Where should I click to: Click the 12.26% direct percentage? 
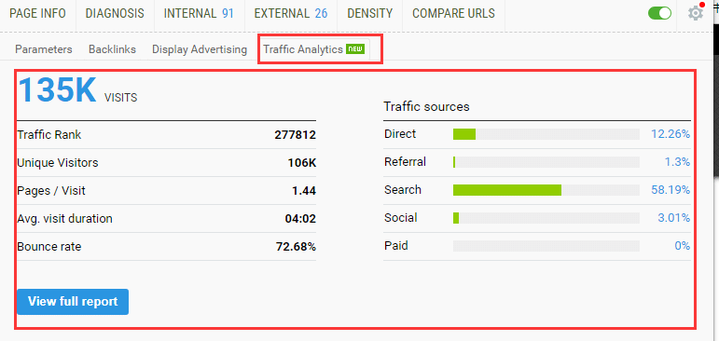pos(671,134)
